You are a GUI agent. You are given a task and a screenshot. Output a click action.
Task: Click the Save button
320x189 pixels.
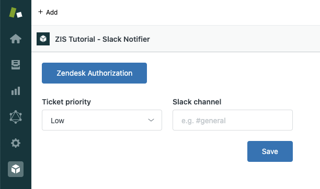[x=270, y=151]
